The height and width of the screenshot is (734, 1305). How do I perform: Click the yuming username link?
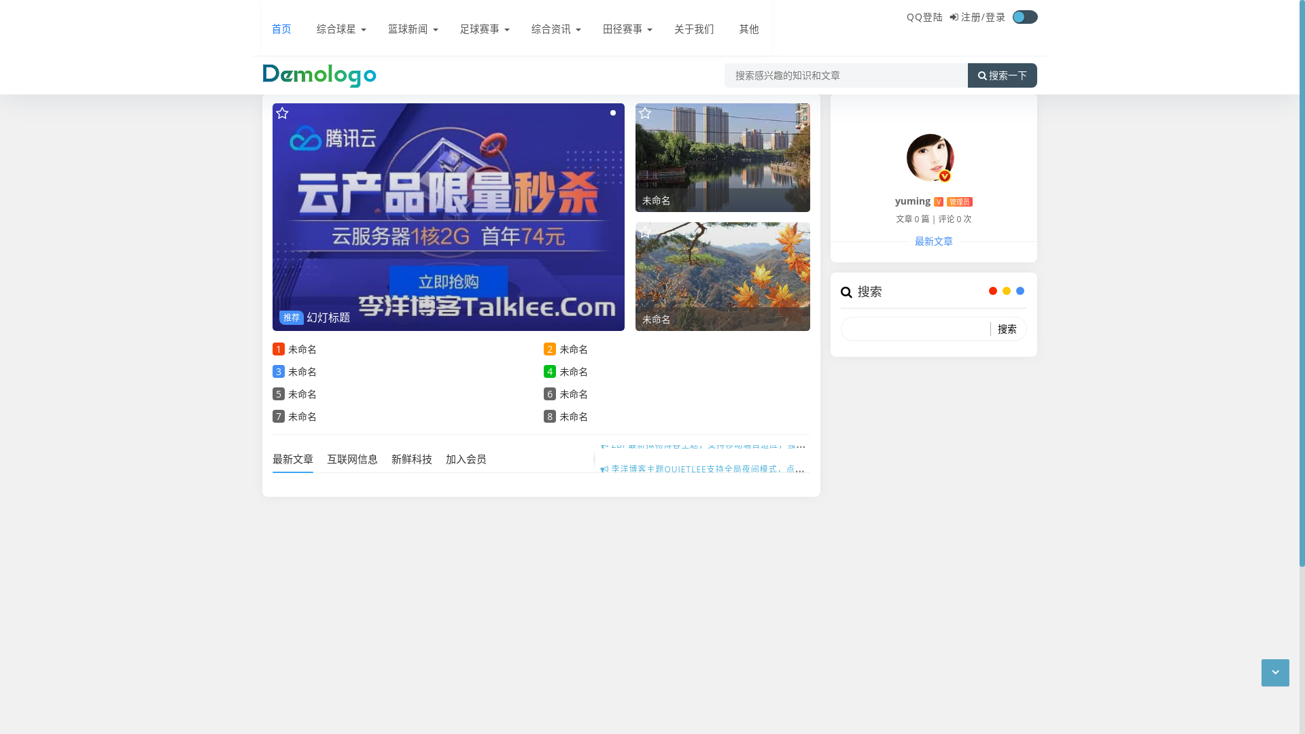913,201
